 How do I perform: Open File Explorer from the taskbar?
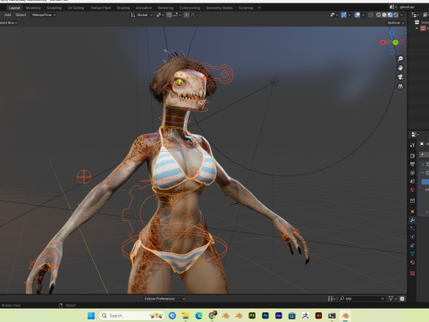tap(186, 316)
